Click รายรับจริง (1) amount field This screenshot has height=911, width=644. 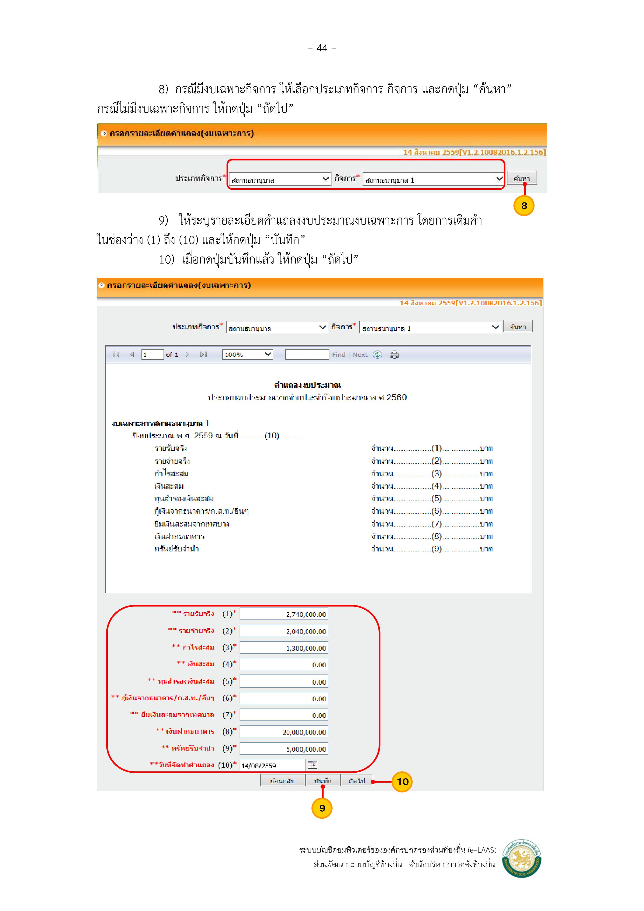(284, 614)
